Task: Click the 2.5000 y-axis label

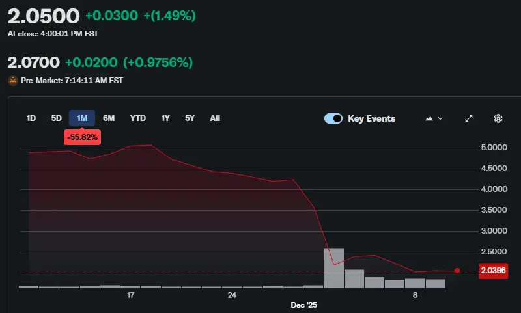Action: [x=494, y=251]
